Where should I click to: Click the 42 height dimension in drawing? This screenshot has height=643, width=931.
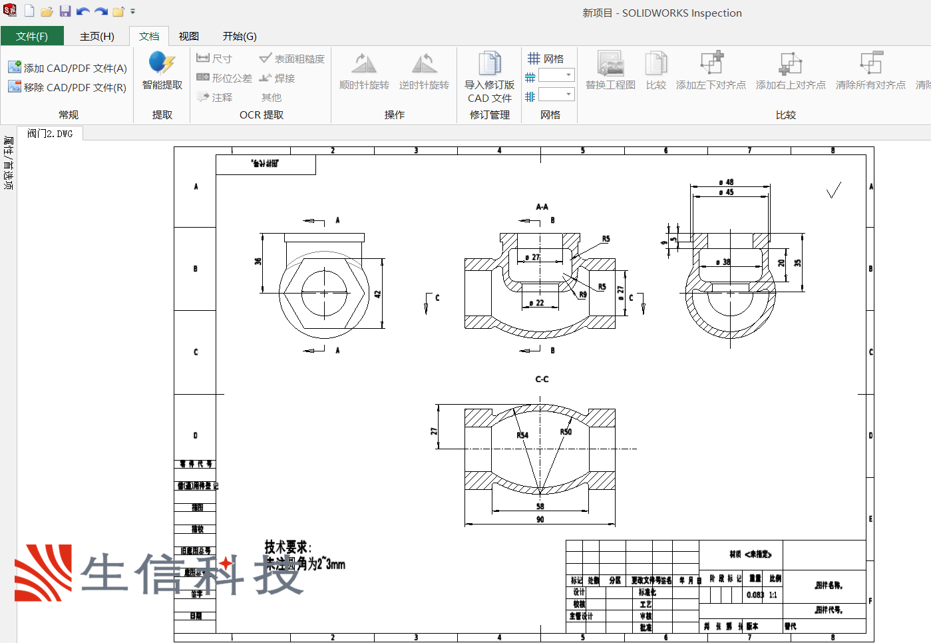click(377, 294)
